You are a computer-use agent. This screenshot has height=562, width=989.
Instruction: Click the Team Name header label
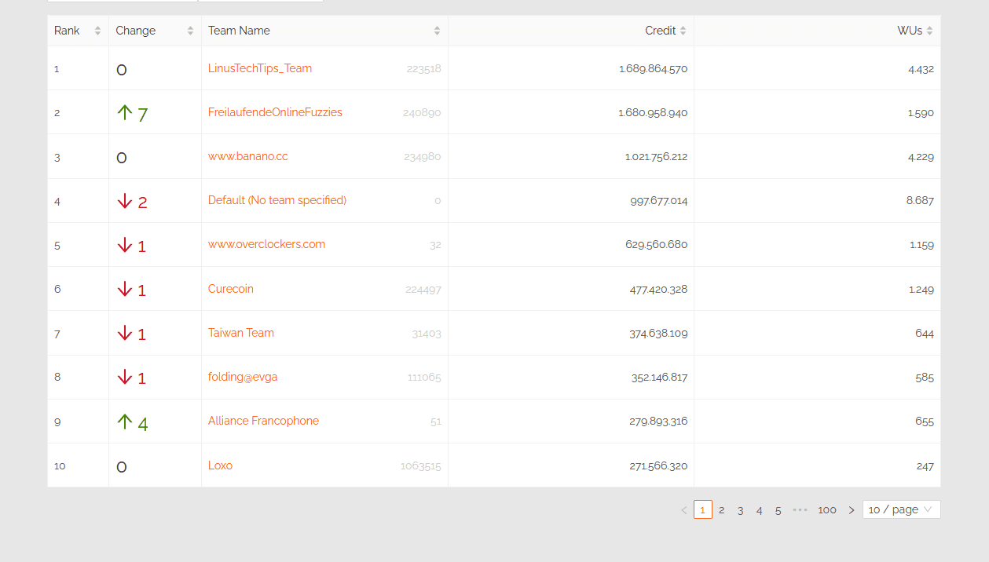(x=239, y=31)
